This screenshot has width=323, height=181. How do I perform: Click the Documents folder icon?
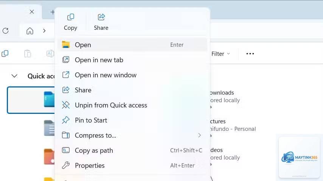tap(49, 128)
